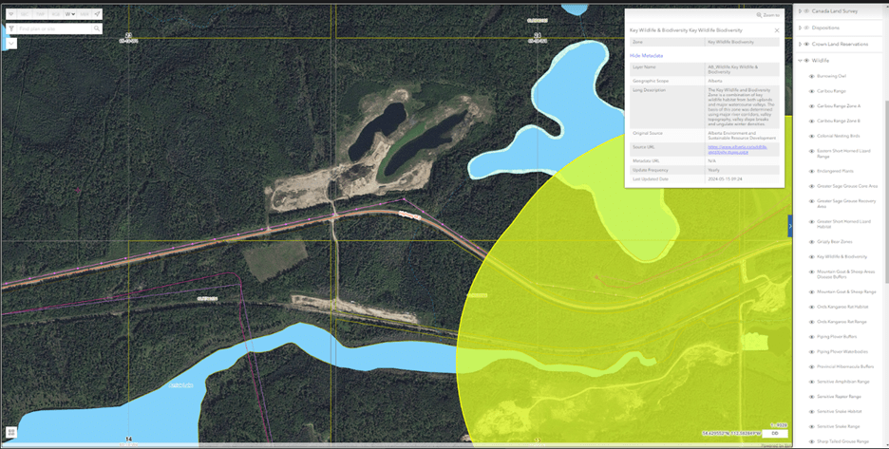Click the Hide Metadata link
Screen dimensions: 889x449
(646, 56)
